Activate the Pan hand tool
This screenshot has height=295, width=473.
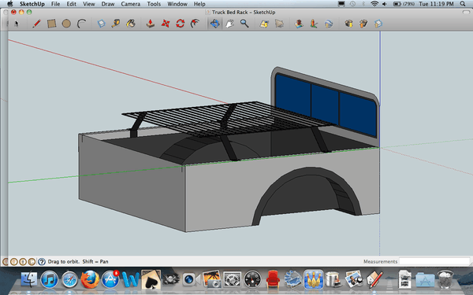click(230, 24)
